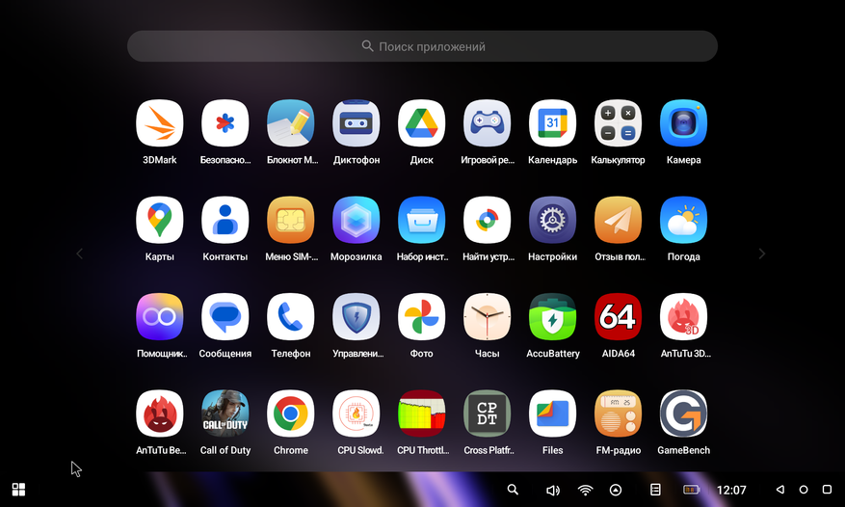Viewport: 845px width, 507px height.
Task: Open Игровой режим game mode app
Action: [x=488, y=123]
